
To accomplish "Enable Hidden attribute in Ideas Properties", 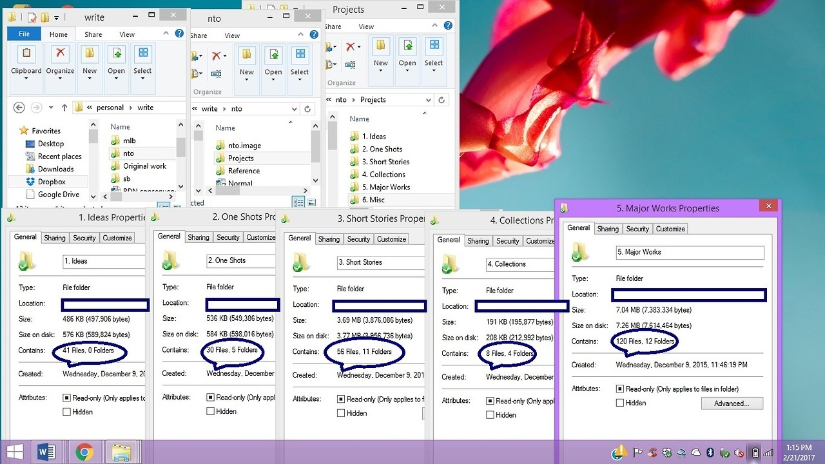I will (67, 412).
